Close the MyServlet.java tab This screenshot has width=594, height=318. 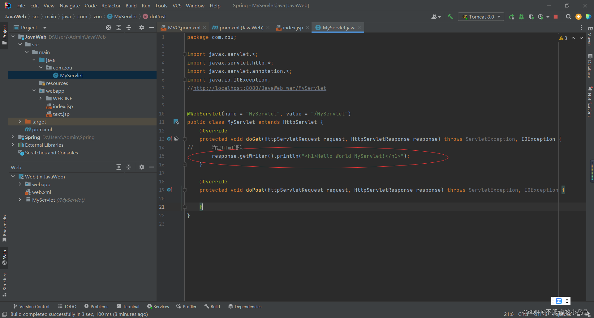click(x=360, y=27)
